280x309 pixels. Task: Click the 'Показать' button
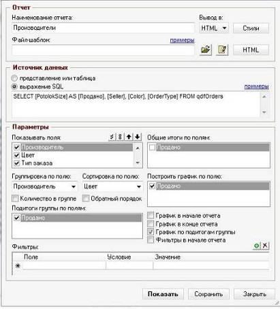(x=163, y=294)
